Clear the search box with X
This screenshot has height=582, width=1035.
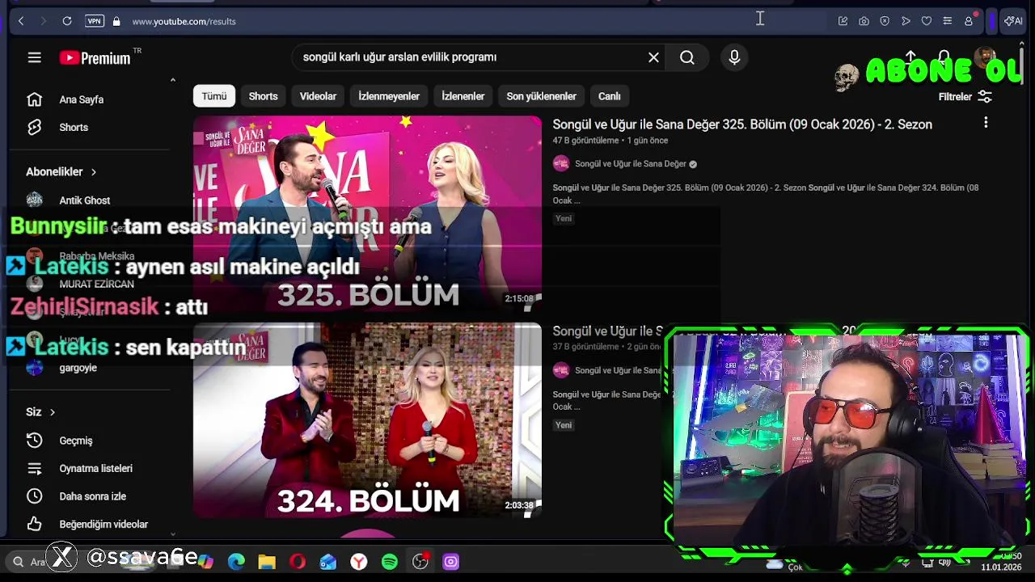click(653, 57)
